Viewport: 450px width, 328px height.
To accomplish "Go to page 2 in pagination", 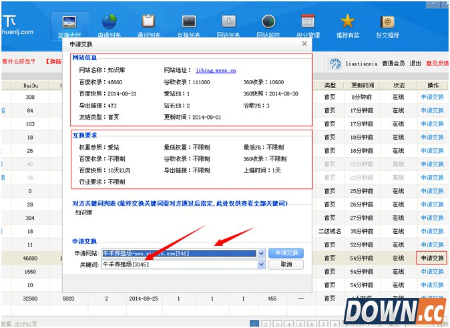I will click(x=266, y=324).
